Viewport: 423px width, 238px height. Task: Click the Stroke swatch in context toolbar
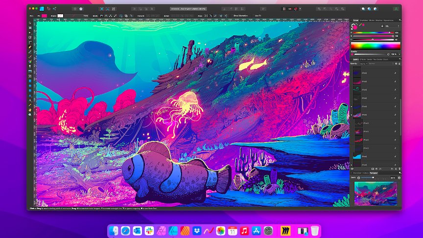[60, 16]
